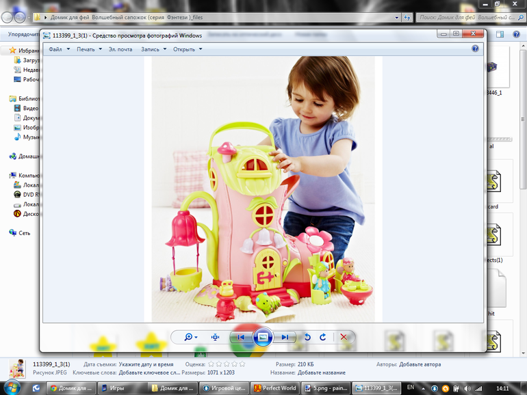Toggle the Explorer preview pane
527x395 pixels.
coord(500,34)
